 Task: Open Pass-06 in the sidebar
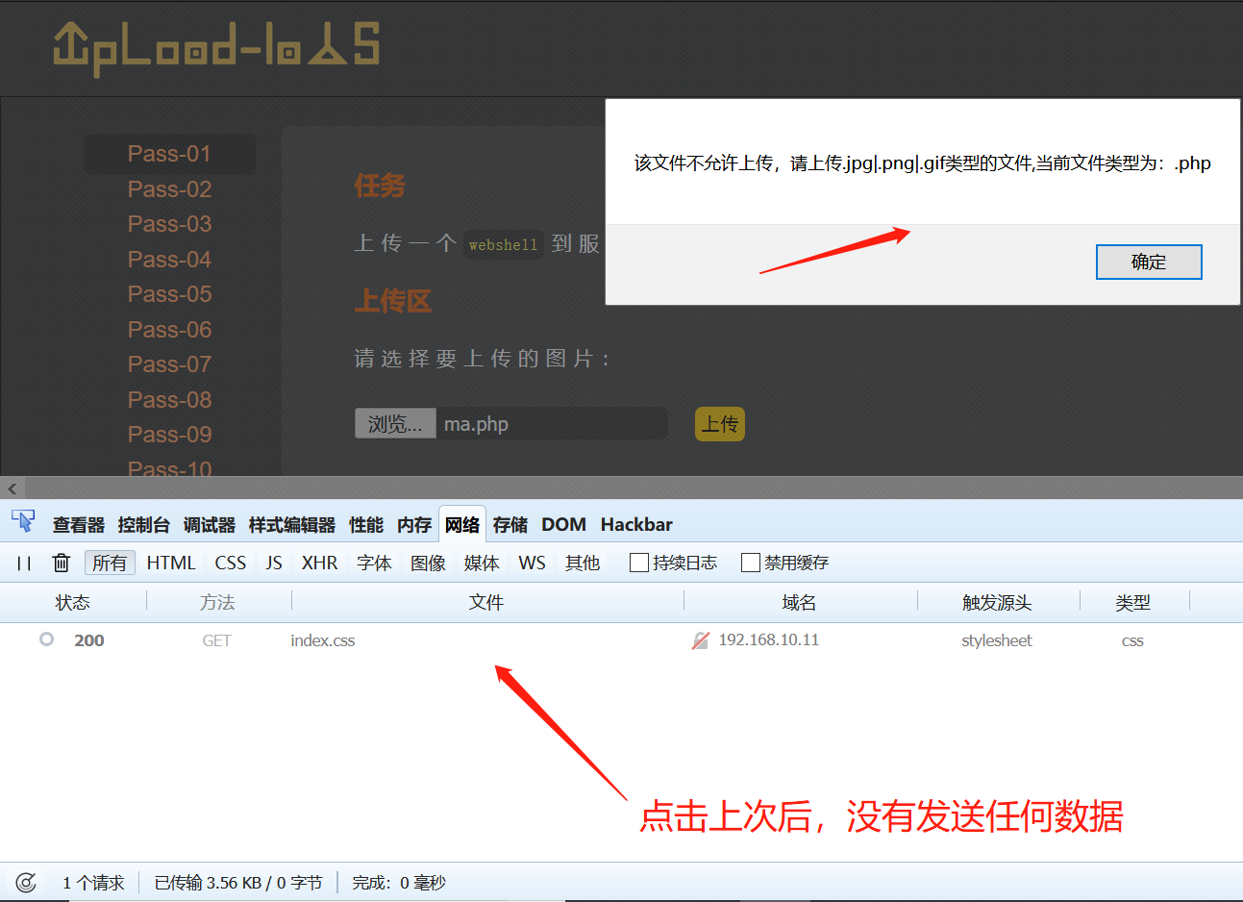pos(169,330)
